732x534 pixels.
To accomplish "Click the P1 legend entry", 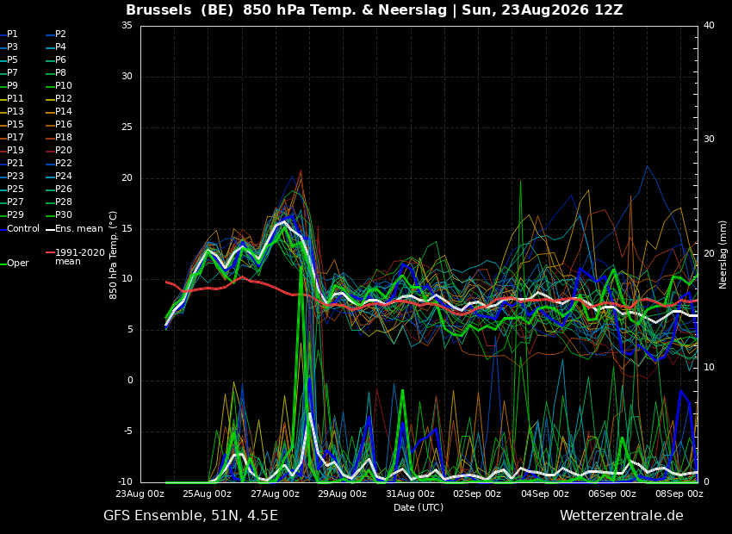I will pyautogui.click(x=9, y=34).
